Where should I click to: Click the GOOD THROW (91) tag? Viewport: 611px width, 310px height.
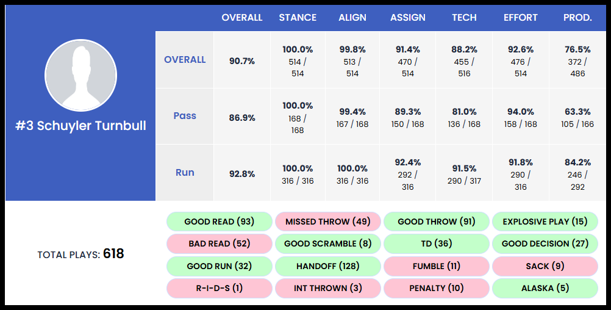coord(436,222)
